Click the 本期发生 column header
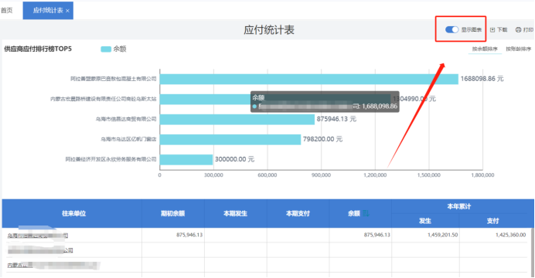 (x=236, y=214)
